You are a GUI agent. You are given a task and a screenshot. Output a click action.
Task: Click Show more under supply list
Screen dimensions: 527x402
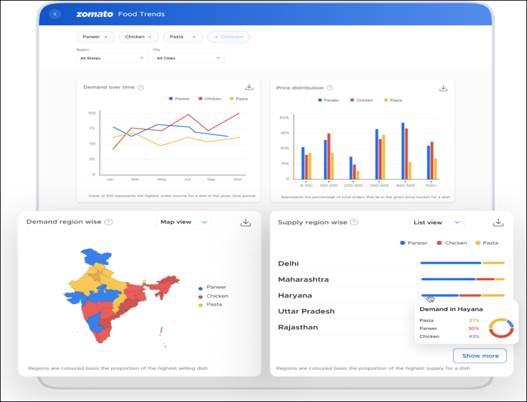point(479,356)
